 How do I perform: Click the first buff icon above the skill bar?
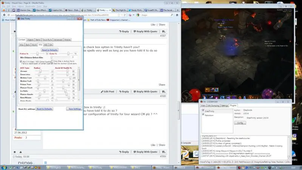pos(207,90)
